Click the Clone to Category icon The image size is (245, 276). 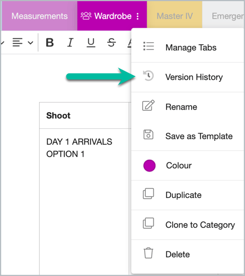click(x=148, y=223)
